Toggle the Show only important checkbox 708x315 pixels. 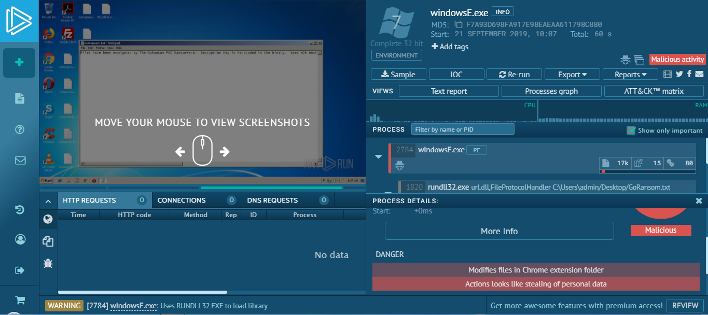point(631,130)
